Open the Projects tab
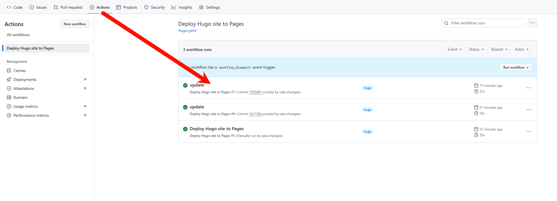The height and width of the screenshot is (201, 557). (127, 7)
